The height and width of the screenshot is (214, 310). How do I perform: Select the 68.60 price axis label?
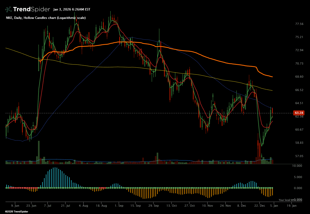[x=299, y=77]
